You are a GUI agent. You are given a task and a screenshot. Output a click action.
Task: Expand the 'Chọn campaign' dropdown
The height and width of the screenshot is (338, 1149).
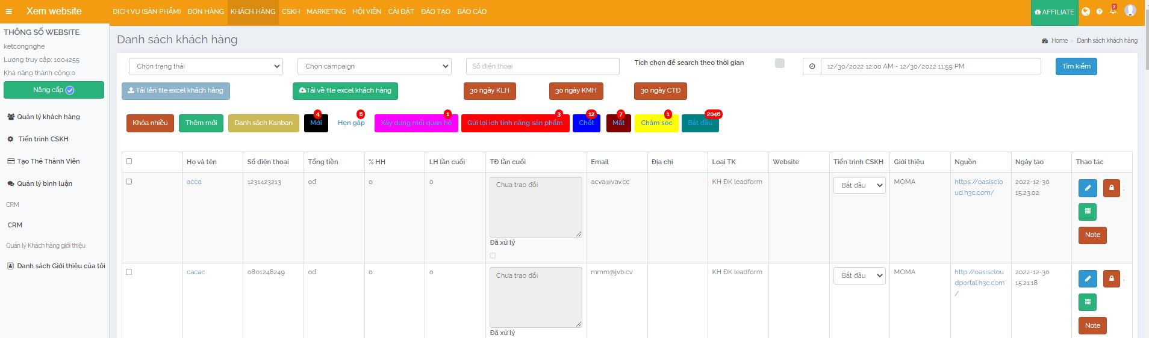374,66
